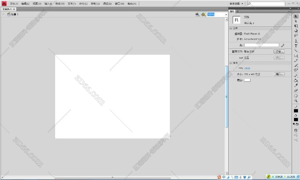Click the Scene 1 clapboard icon
Image resolution: width=300 pixels, height=180 pixels.
(9, 14)
